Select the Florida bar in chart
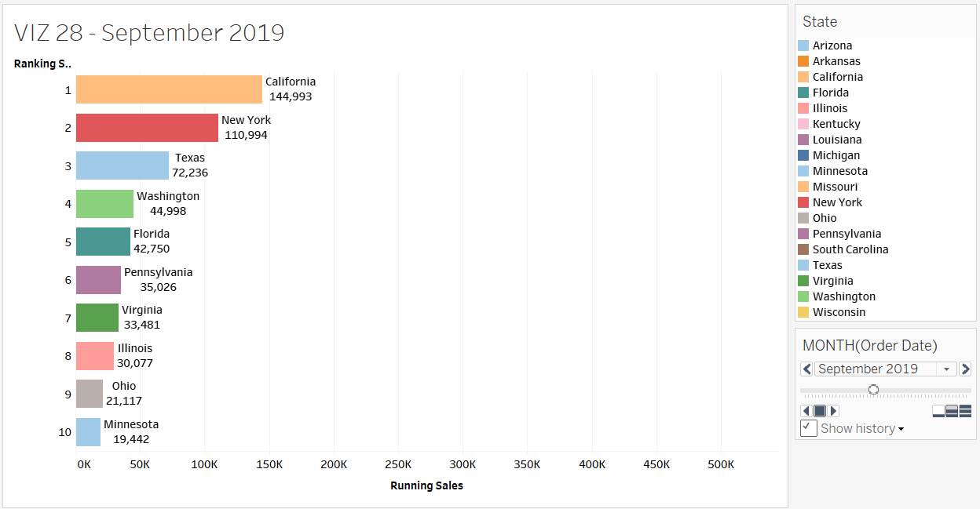The image size is (980, 509). 103,242
